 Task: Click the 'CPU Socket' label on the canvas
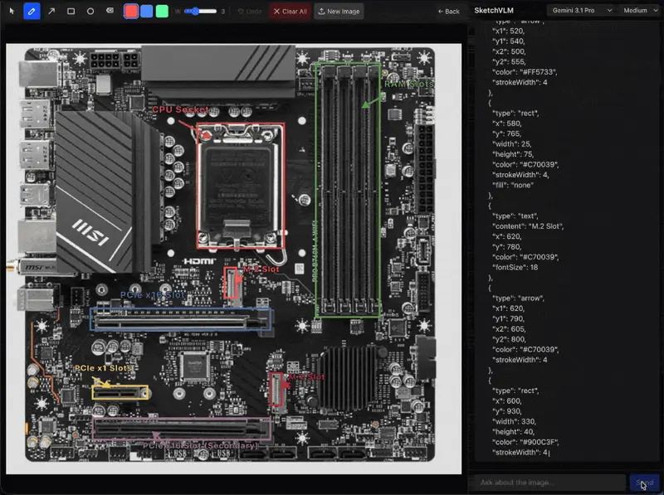coord(180,109)
